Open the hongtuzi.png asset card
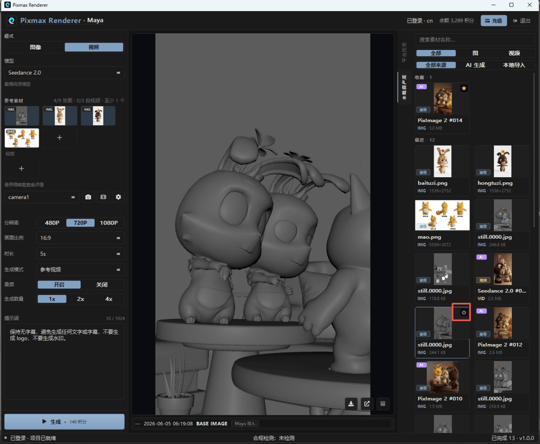 coord(502,170)
